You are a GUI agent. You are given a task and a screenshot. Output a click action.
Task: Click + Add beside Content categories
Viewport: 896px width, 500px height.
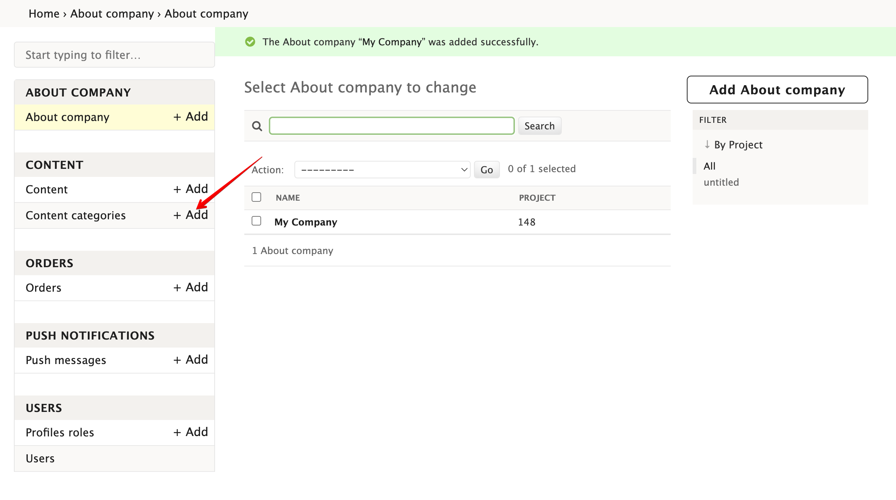191,215
